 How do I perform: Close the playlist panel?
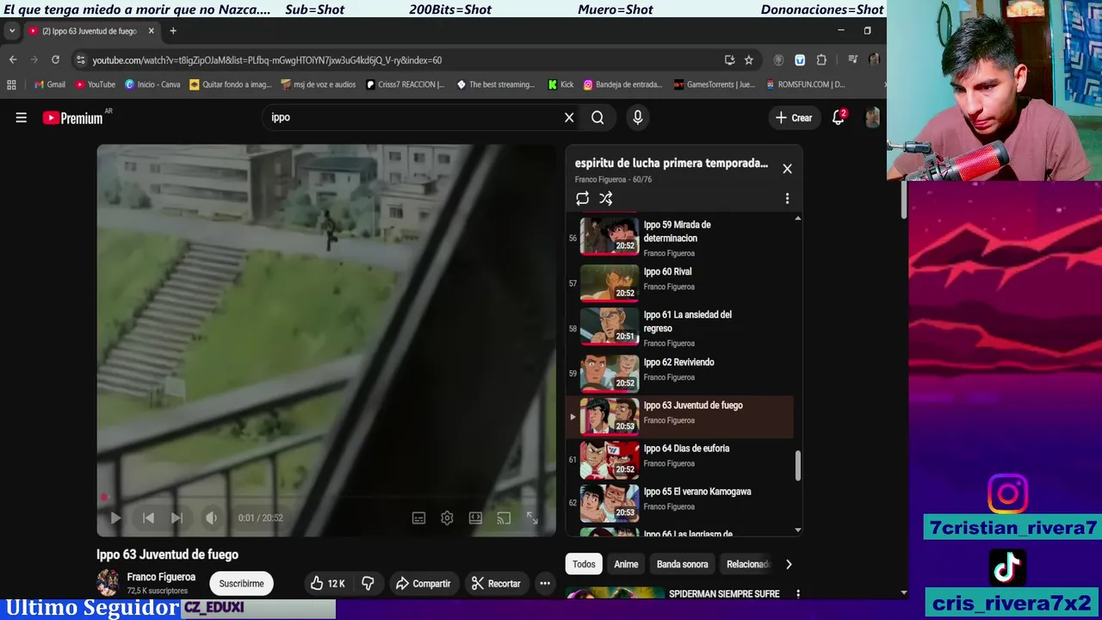pyautogui.click(x=787, y=169)
